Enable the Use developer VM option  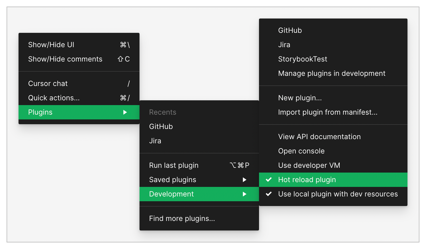tap(309, 165)
